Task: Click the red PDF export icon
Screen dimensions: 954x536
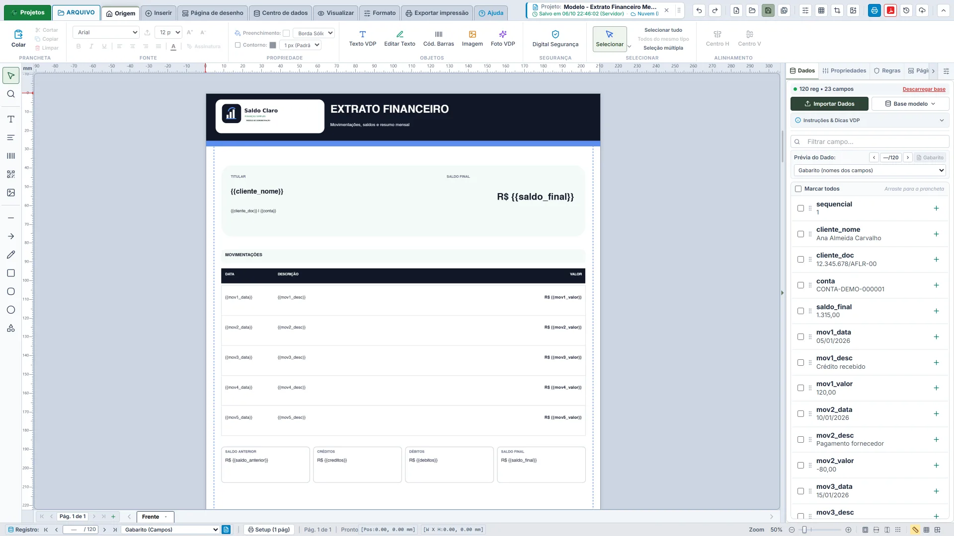Action: [890, 10]
